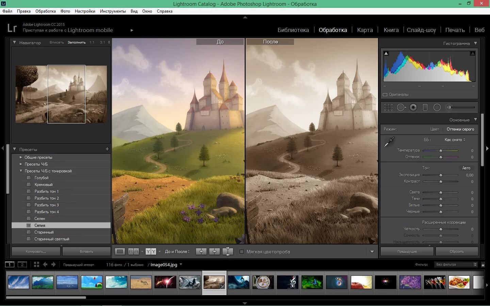490x306 pixels.
Task: Select the butterfly thumbnail in filmstrip
Action: tap(312, 282)
